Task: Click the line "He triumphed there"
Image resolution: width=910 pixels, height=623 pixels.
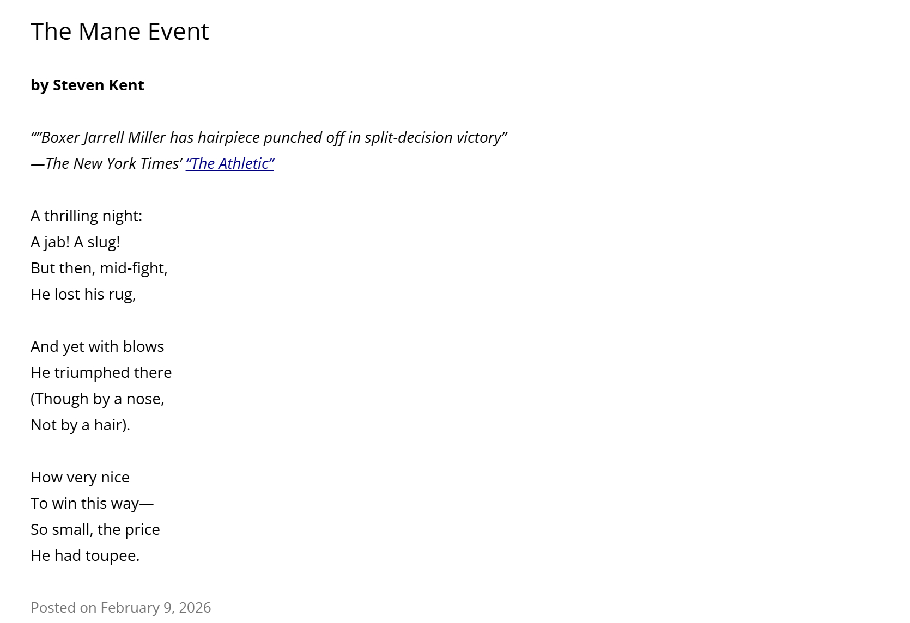Action: [101, 372]
